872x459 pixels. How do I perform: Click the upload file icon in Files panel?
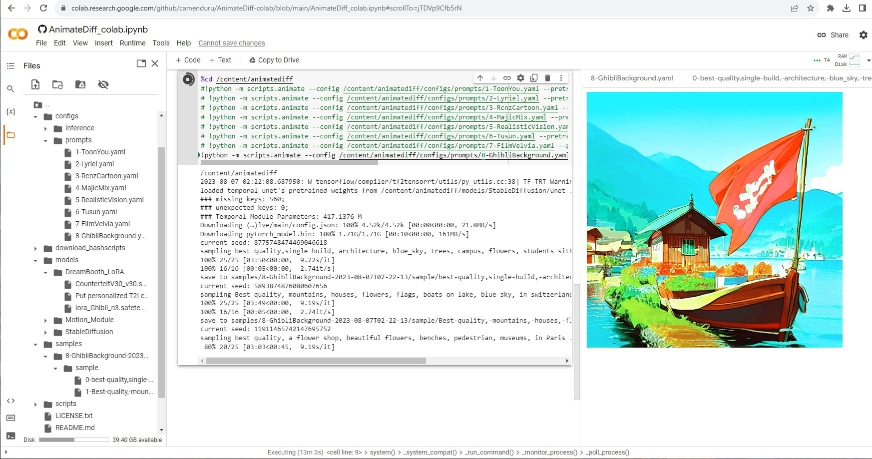click(35, 84)
